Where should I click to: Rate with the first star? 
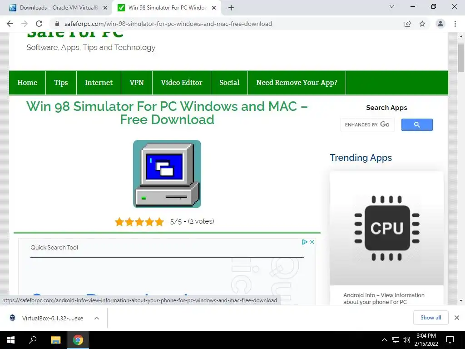[x=119, y=222]
